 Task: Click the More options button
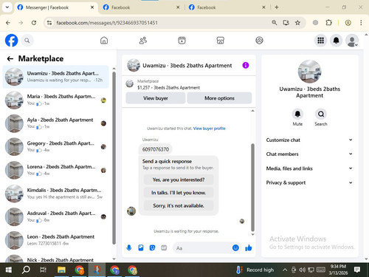click(219, 98)
